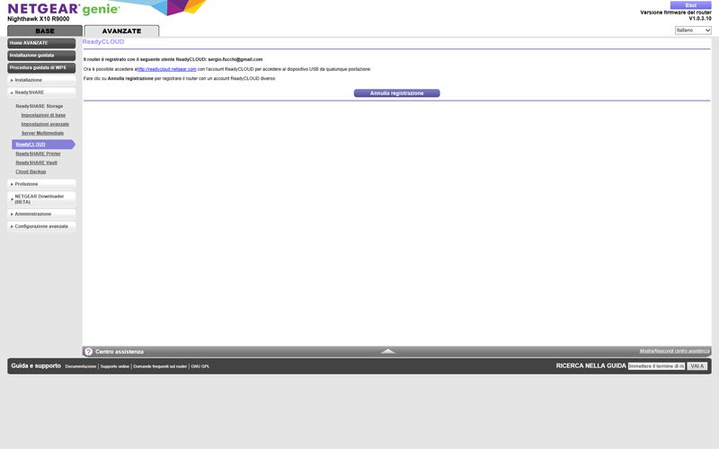Open Server Multimediale link
The image size is (719, 449).
coord(42,133)
